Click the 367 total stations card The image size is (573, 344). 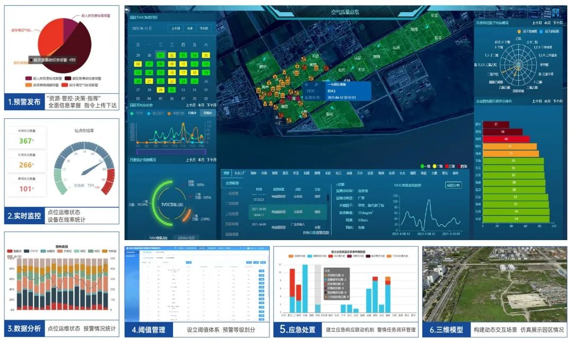point(27,137)
